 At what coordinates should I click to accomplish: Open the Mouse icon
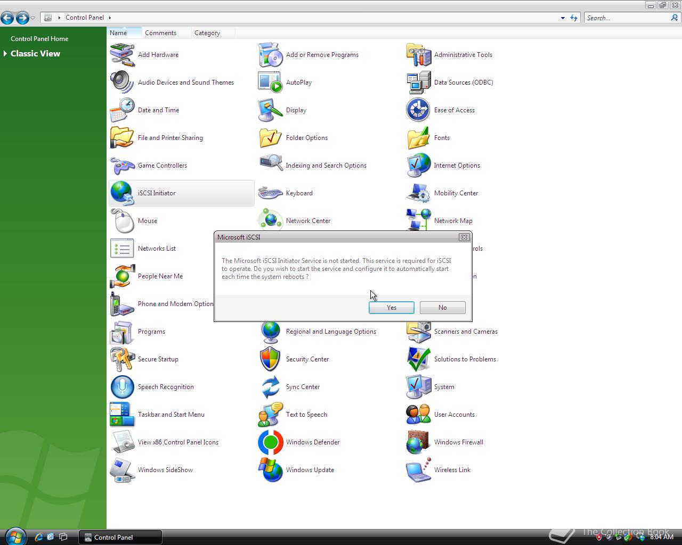123,221
